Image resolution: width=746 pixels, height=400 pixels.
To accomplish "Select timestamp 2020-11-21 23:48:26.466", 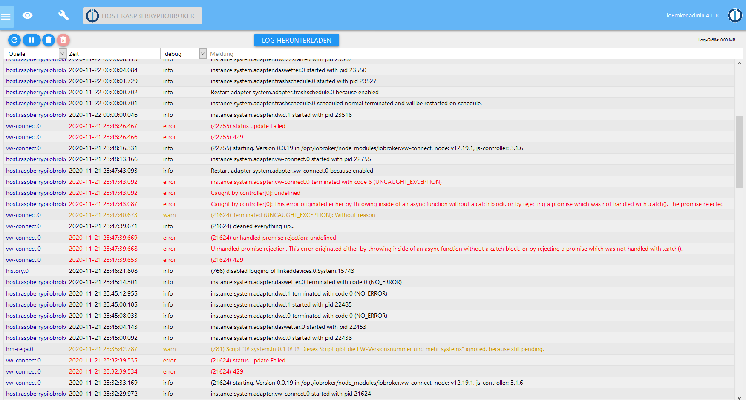I will [x=103, y=137].
